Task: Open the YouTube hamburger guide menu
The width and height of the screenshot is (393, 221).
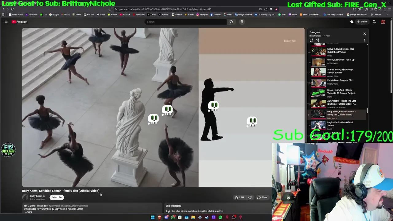Action: pyautogui.click(x=6, y=22)
